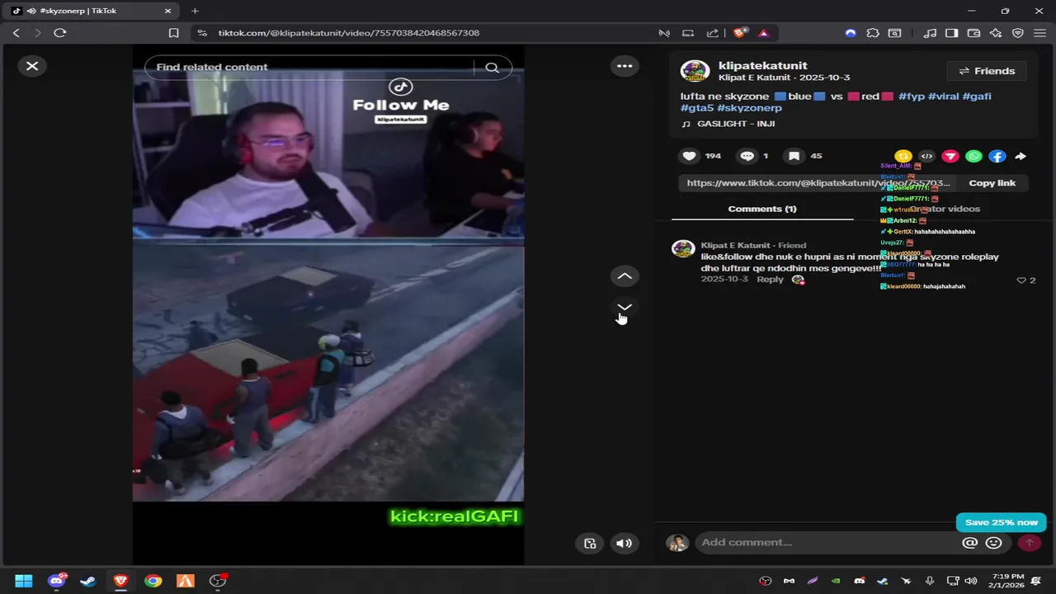This screenshot has height=594, width=1056.
Task: Open Brave Shields lion icon
Action: click(x=740, y=33)
